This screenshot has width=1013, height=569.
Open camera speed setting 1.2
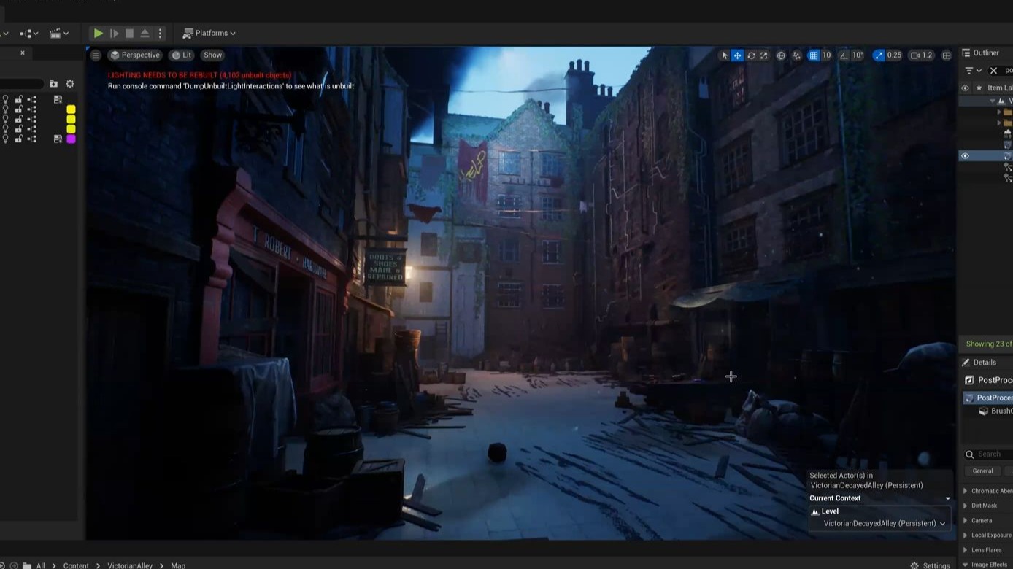click(922, 55)
